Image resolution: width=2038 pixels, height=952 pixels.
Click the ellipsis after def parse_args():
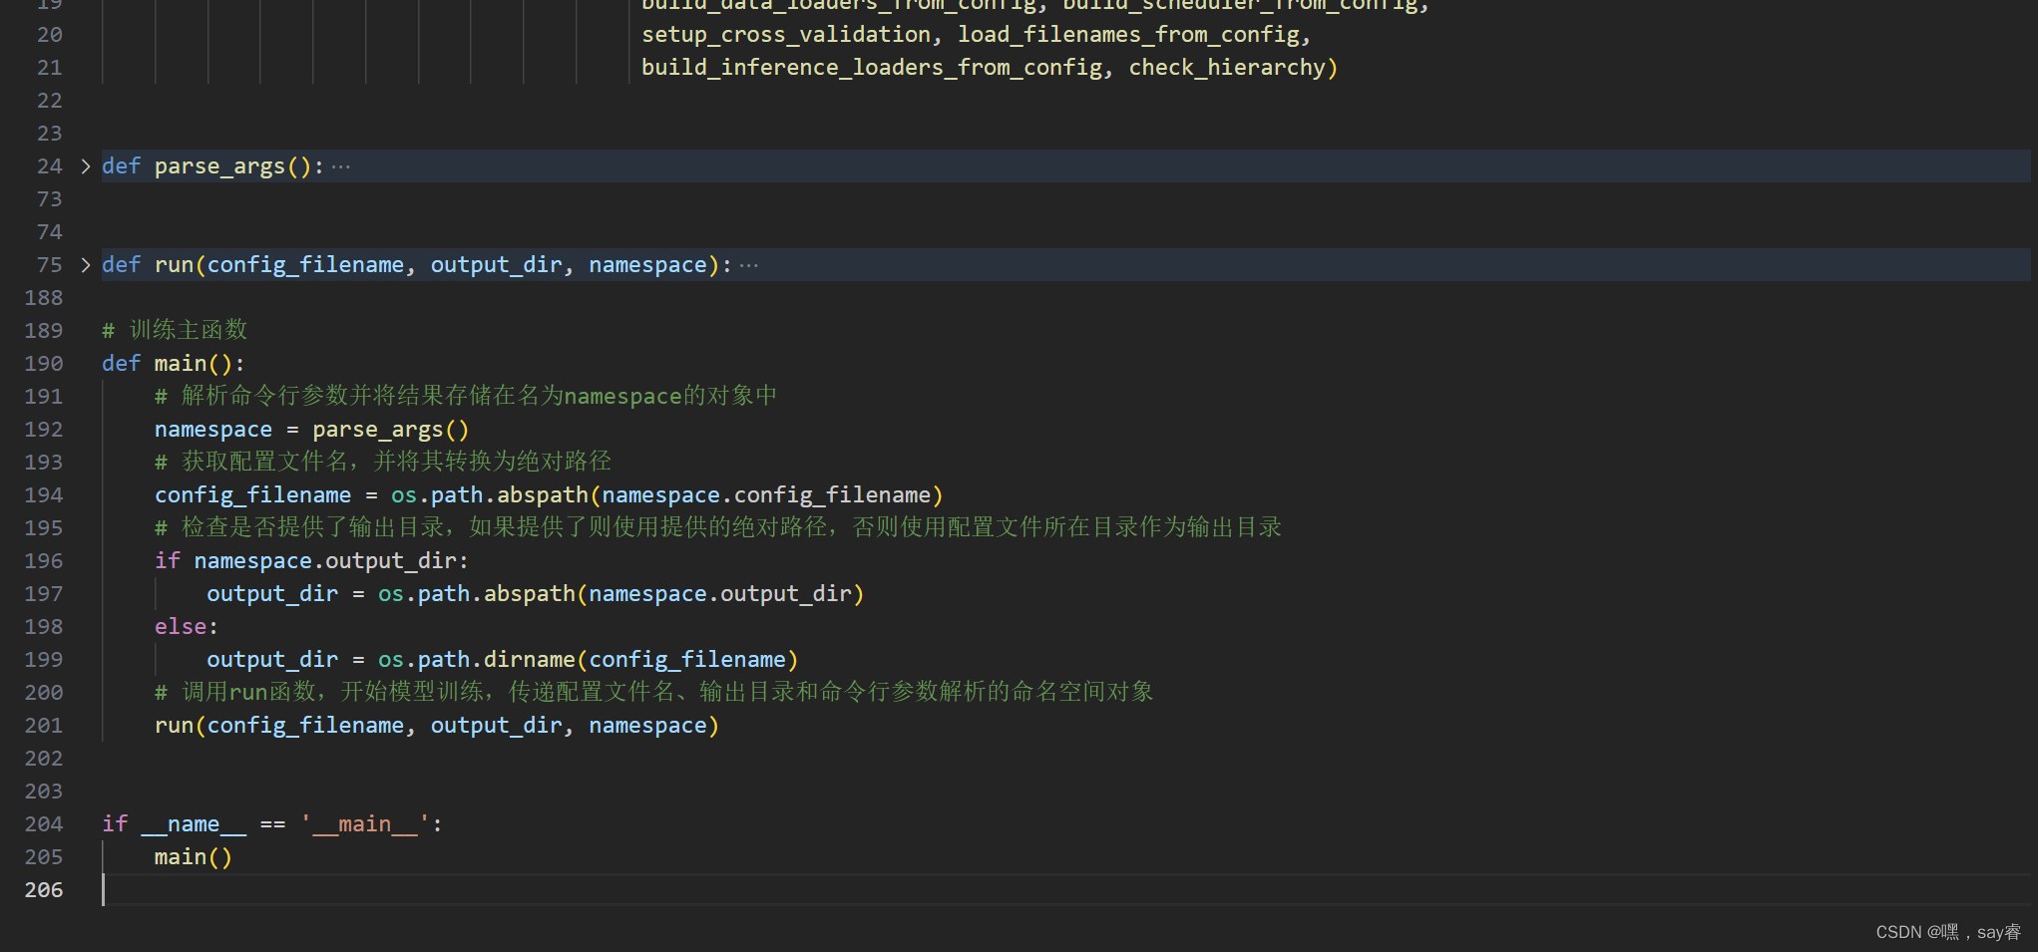coord(341,166)
